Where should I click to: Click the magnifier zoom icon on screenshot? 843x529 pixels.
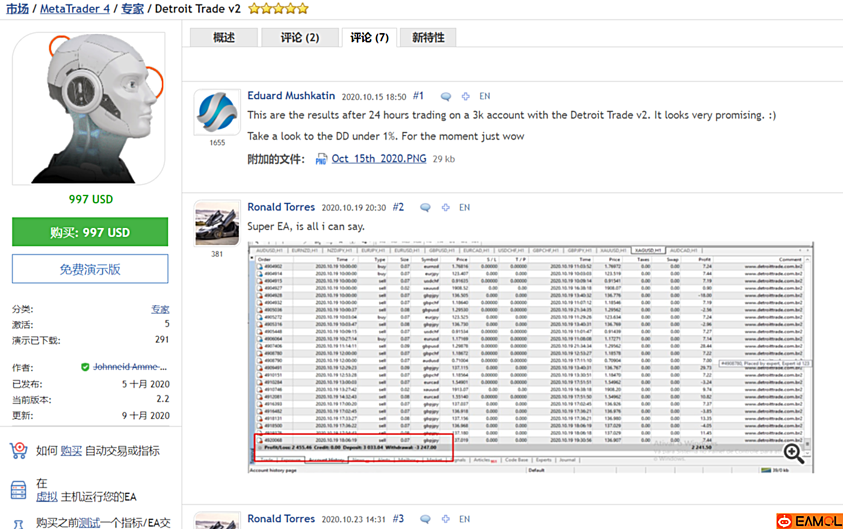click(793, 453)
